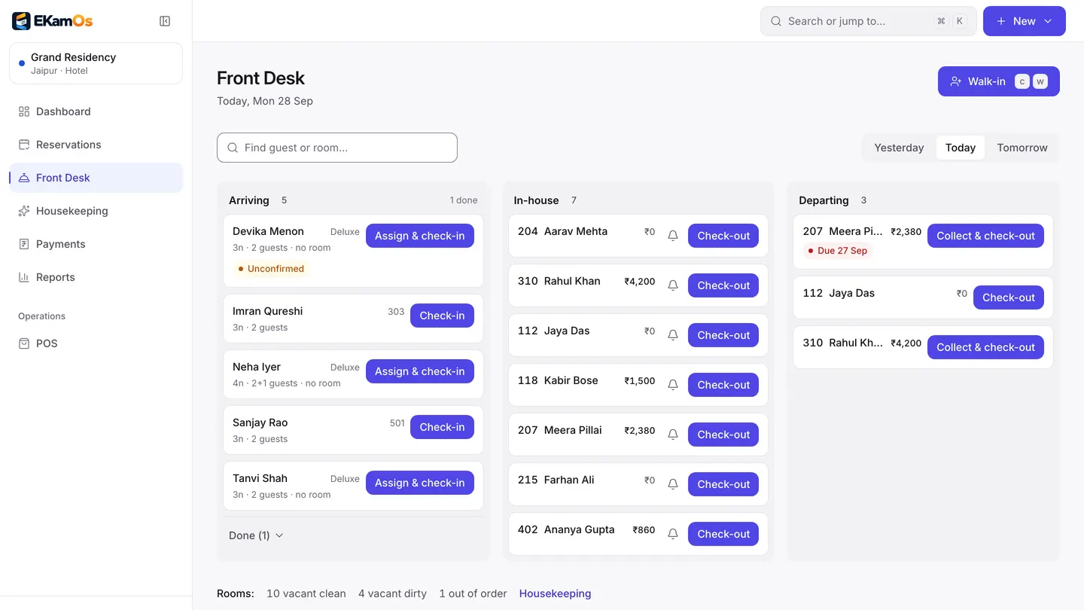Screen dimensions: 1084x610
Task: Click the Find guest or room field
Action: (x=337, y=148)
